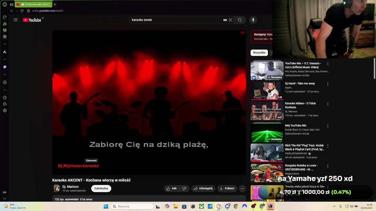Image resolution: width=376 pixels, height=211 pixels.
Task: Open the History clock sidebar icon
Action: 5,98
